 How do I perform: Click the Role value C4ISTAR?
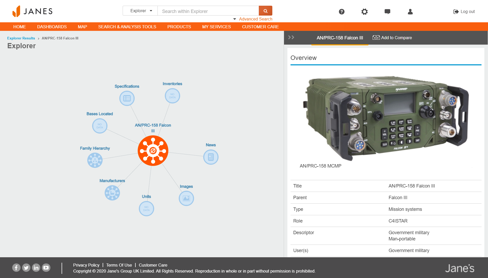click(x=398, y=221)
